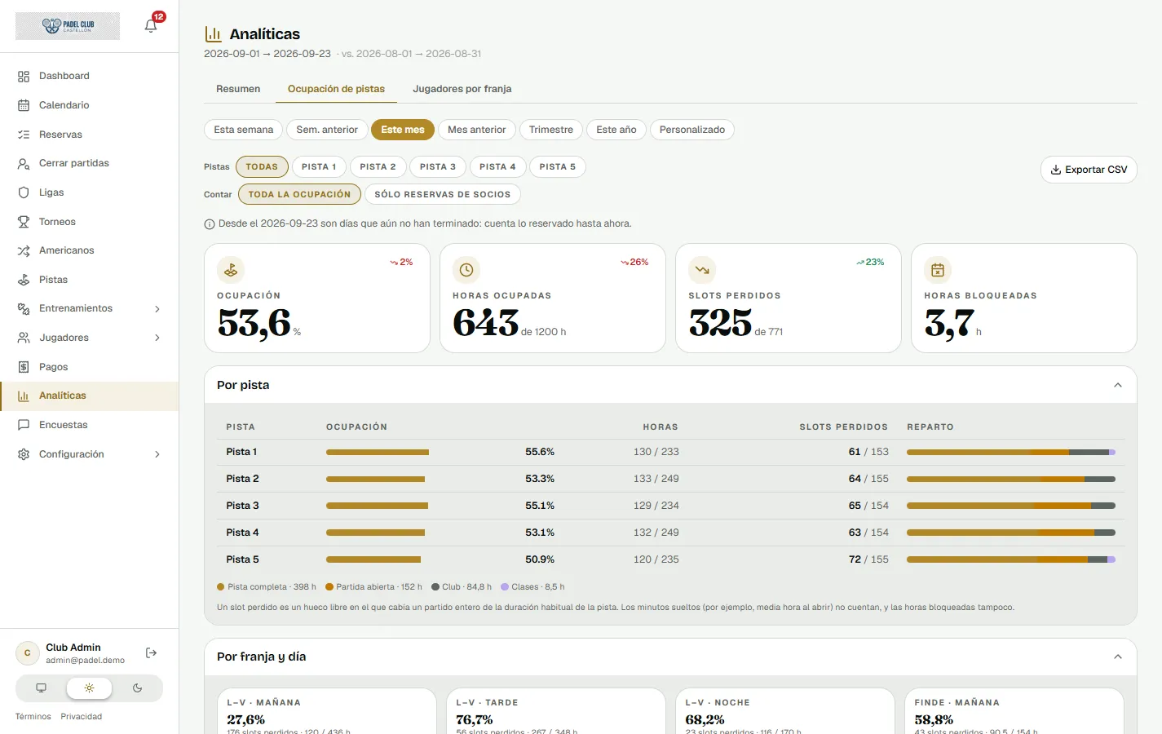Go to Reservas in the sidebar
Viewport: 1162px width, 734px height.
(89, 135)
